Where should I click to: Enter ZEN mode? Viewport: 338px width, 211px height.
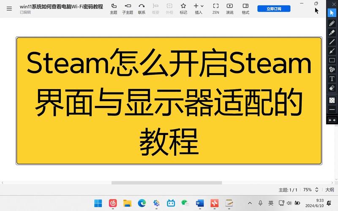[x=215, y=9]
